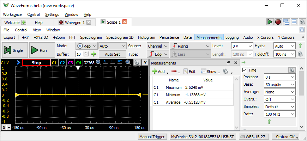Open the Add measurement dropdown arrow
The image size is (307, 141).
167,73
